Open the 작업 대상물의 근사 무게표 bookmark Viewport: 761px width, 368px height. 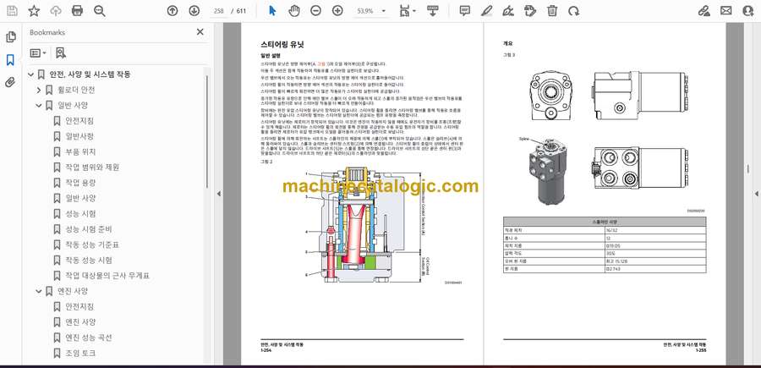(107, 276)
